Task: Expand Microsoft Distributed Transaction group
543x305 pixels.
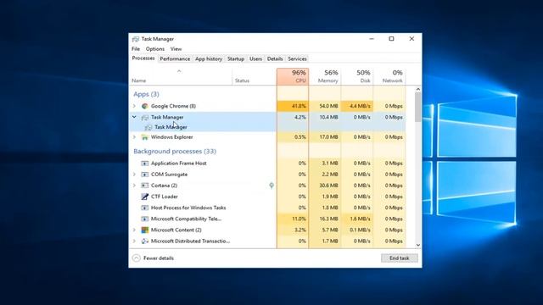Action: (134, 241)
